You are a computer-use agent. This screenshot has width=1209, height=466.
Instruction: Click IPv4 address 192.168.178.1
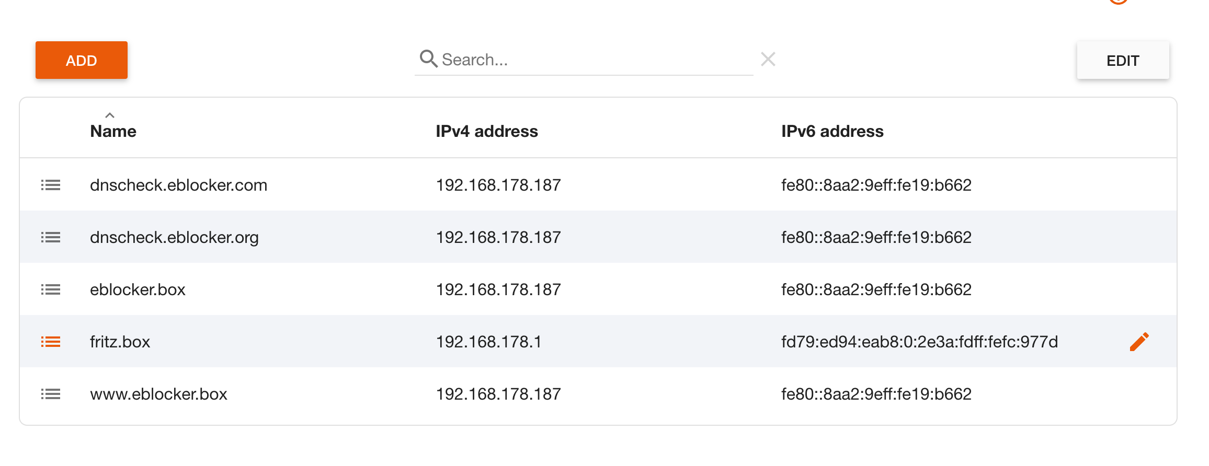pos(488,342)
